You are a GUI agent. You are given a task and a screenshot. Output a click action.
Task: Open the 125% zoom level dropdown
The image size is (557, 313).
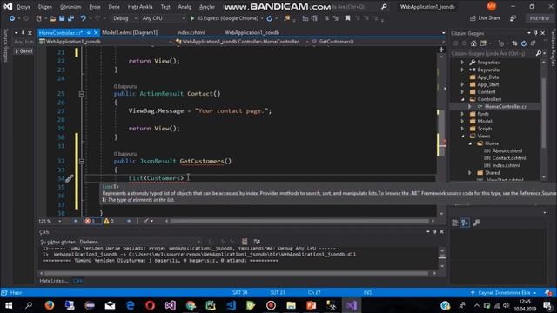click(x=59, y=221)
